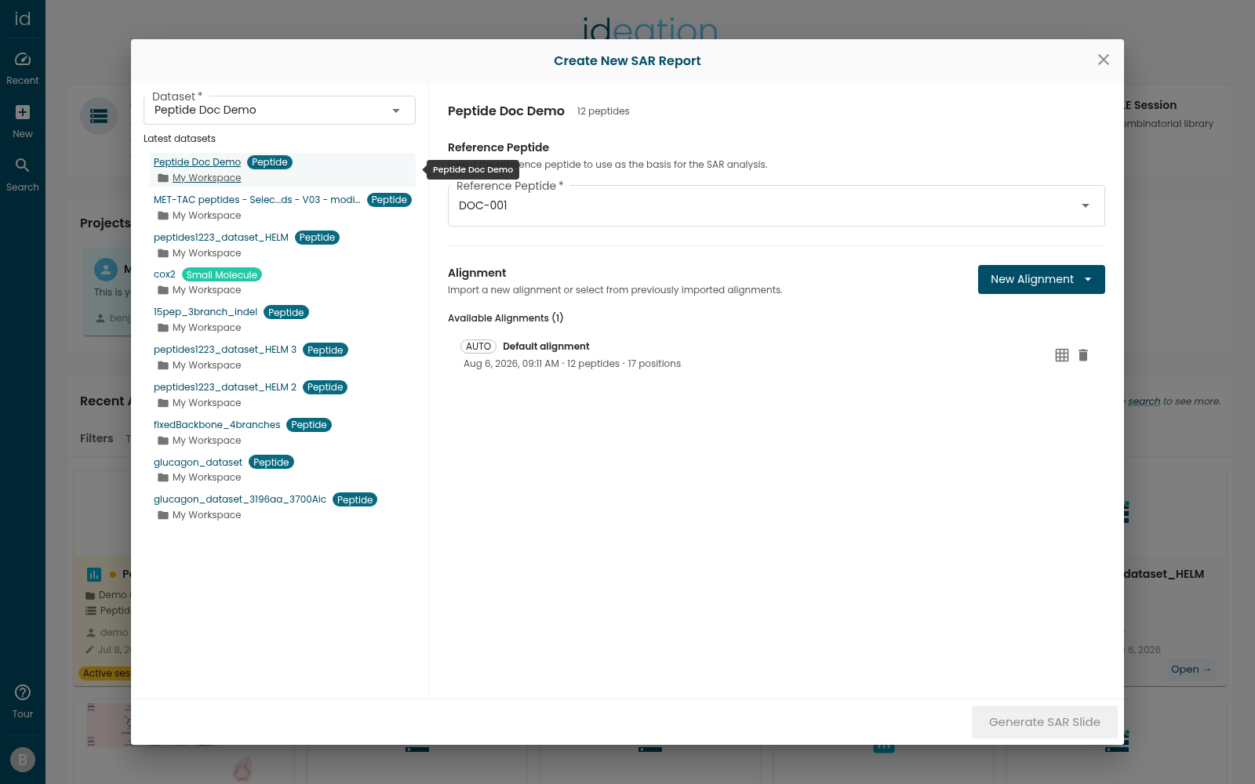Viewport: 1255px width, 784px height.
Task: Click the '12 peptides' count text
Action: (603, 111)
